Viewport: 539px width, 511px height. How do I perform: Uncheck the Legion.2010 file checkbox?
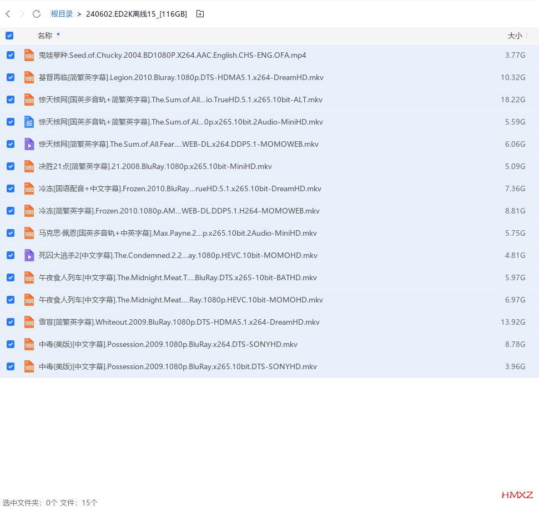11,77
